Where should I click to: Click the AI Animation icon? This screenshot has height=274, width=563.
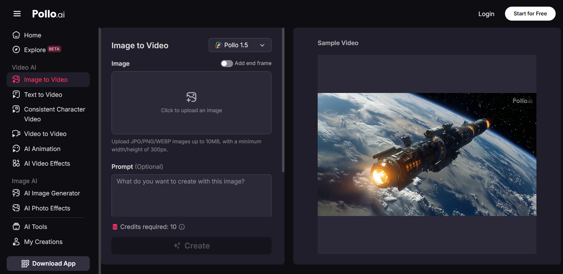16,149
